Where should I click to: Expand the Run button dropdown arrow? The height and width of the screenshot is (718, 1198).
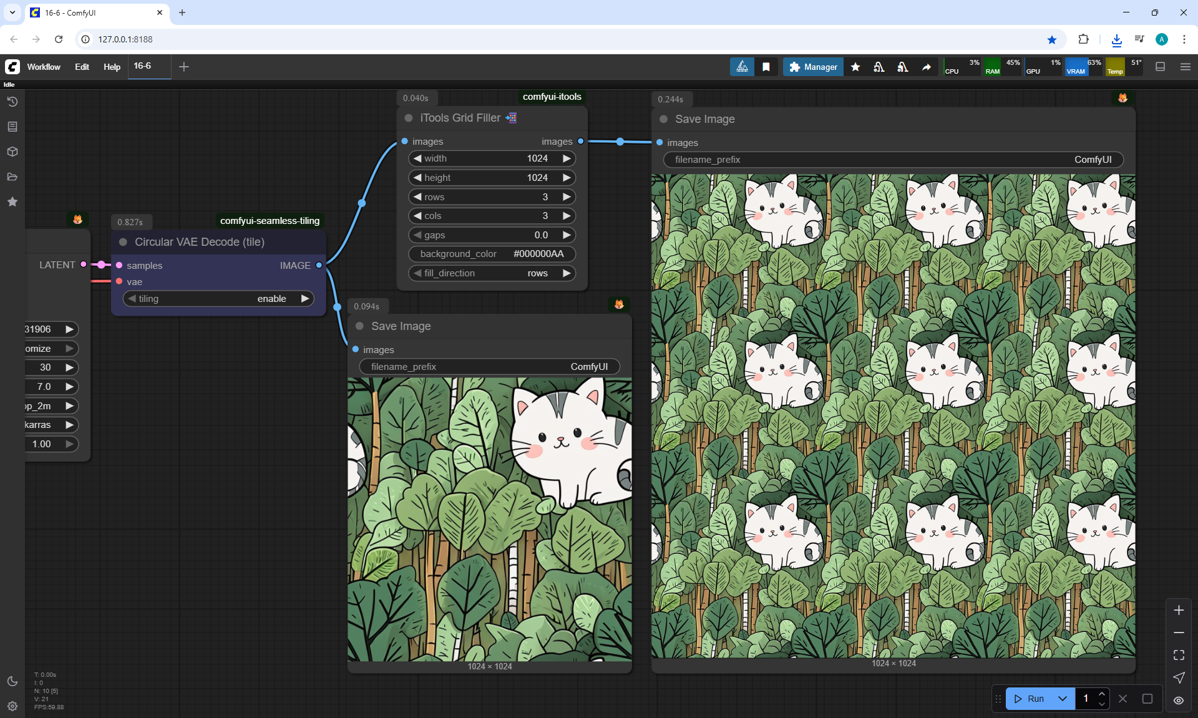pyautogui.click(x=1063, y=699)
